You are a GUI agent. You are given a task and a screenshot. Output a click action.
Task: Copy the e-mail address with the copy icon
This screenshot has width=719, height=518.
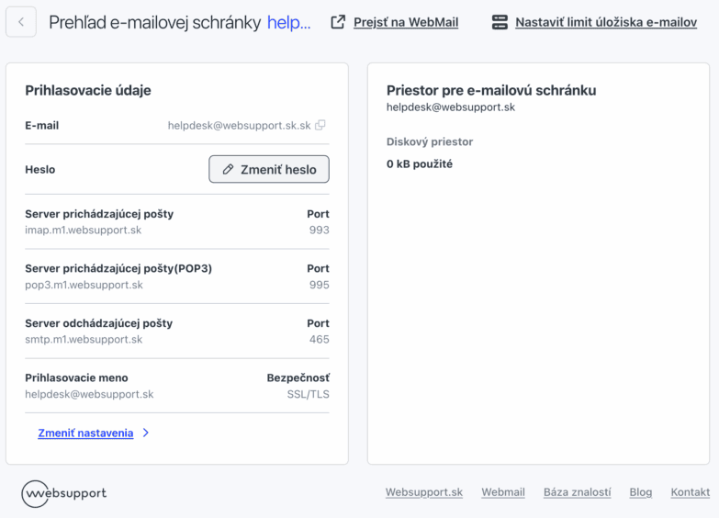[320, 125]
